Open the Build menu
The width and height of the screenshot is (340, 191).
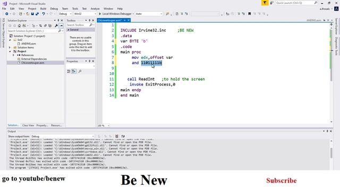[43, 8]
